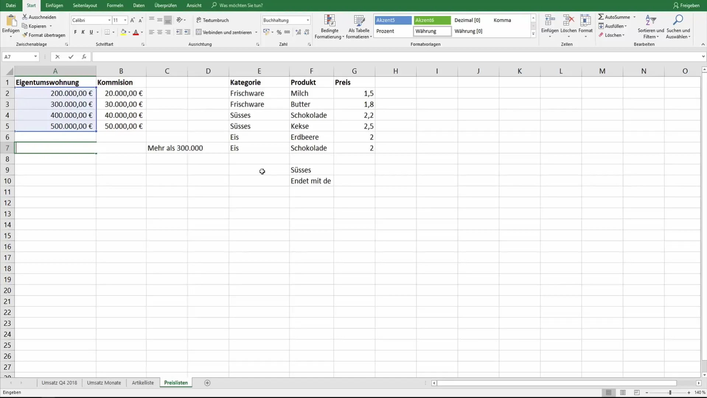707x398 pixels.
Task: Open the Buchhaltung number format dropdown
Action: pyautogui.click(x=308, y=20)
